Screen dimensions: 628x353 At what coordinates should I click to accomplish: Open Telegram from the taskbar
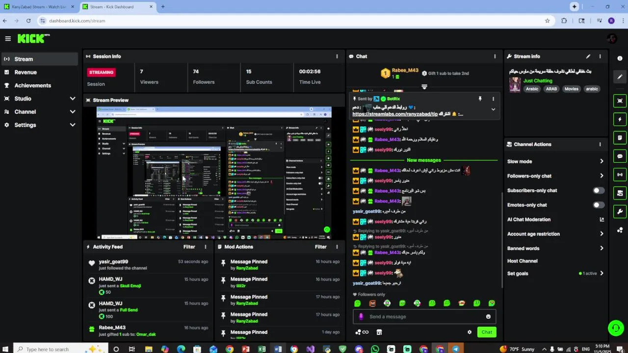tap(456, 349)
